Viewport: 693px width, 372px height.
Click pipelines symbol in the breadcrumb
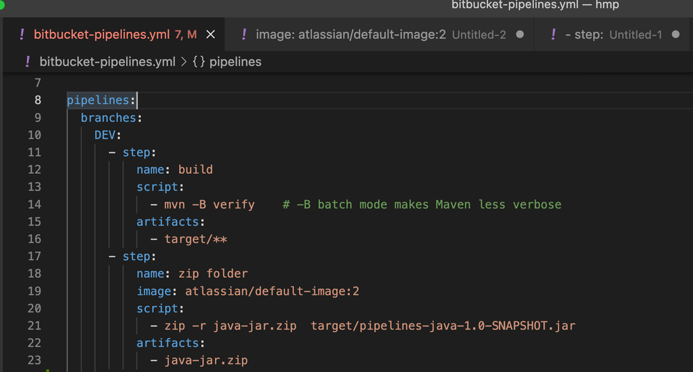235,62
